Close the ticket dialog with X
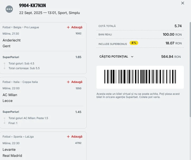 click(183, 3)
